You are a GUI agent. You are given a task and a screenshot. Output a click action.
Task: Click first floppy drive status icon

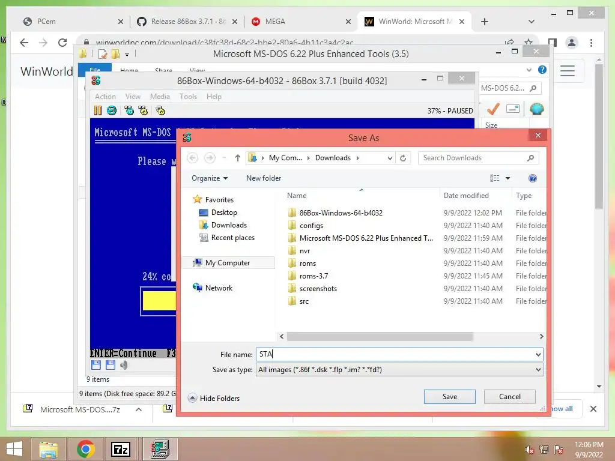(x=96, y=365)
